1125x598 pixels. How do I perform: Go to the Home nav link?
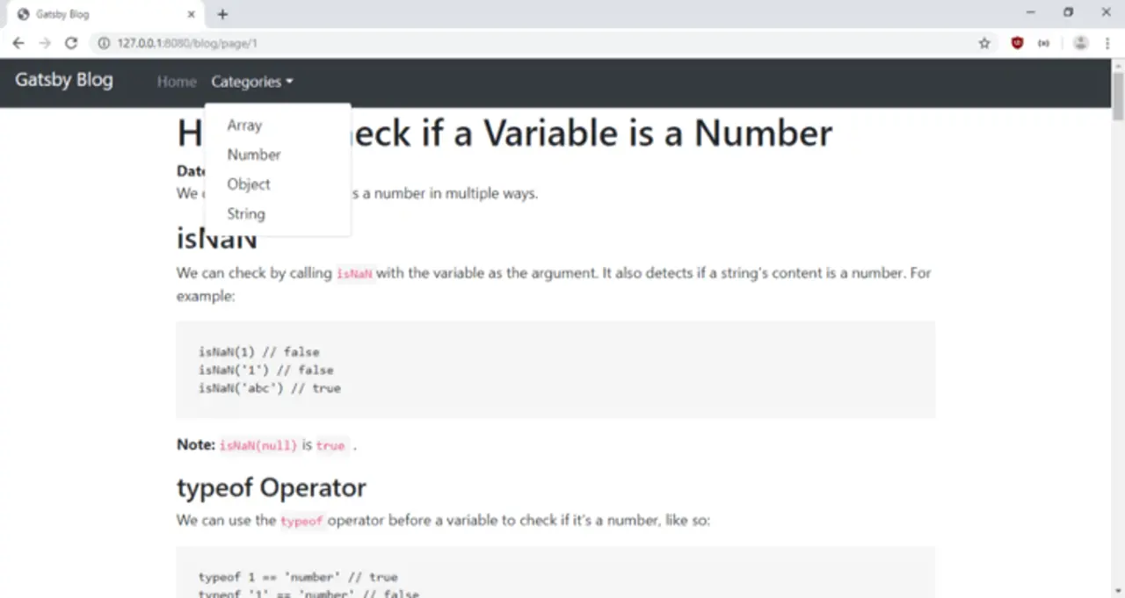pos(177,82)
